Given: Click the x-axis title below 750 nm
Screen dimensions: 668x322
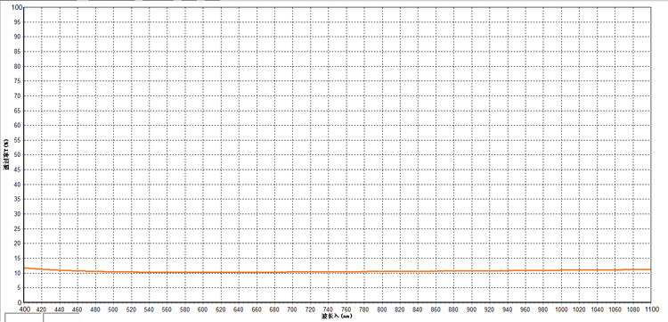Looking at the screenshot, I should click(x=337, y=316).
